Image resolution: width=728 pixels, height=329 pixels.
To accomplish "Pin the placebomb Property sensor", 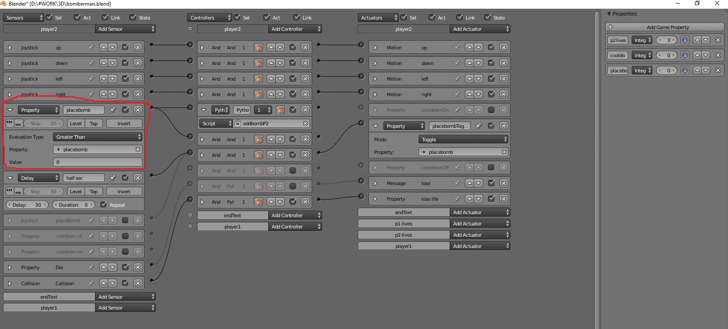I will tap(112, 110).
